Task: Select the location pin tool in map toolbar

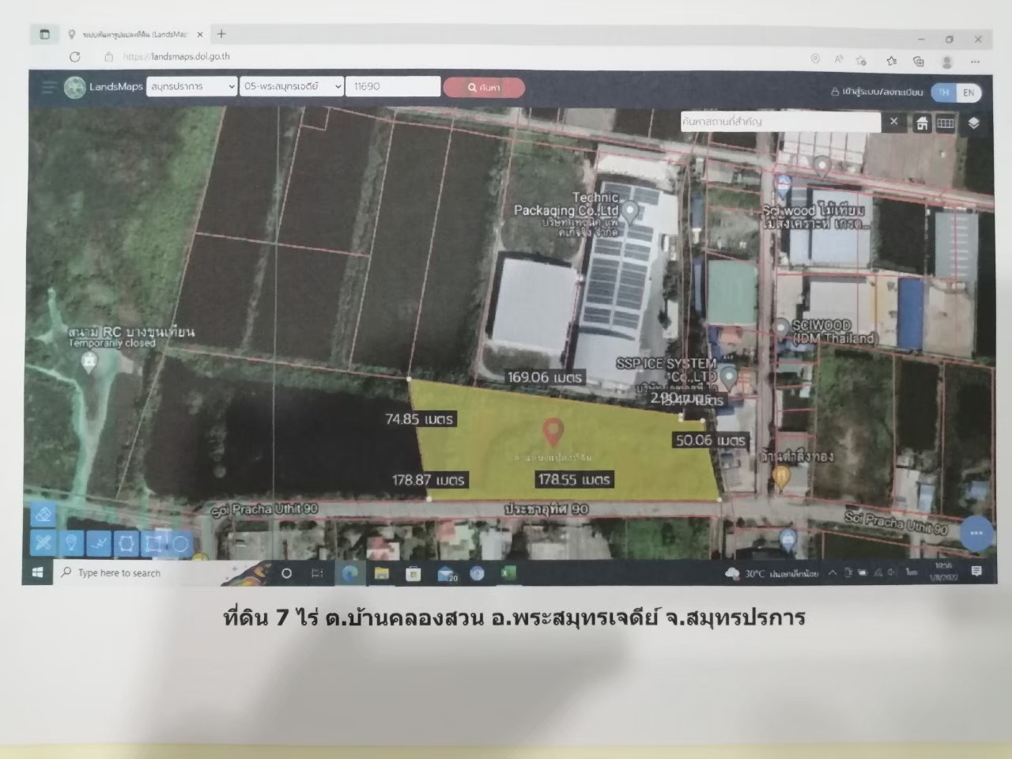Action: 71,542
